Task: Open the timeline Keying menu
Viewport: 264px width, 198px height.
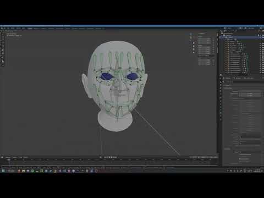Action: coord(15,157)
